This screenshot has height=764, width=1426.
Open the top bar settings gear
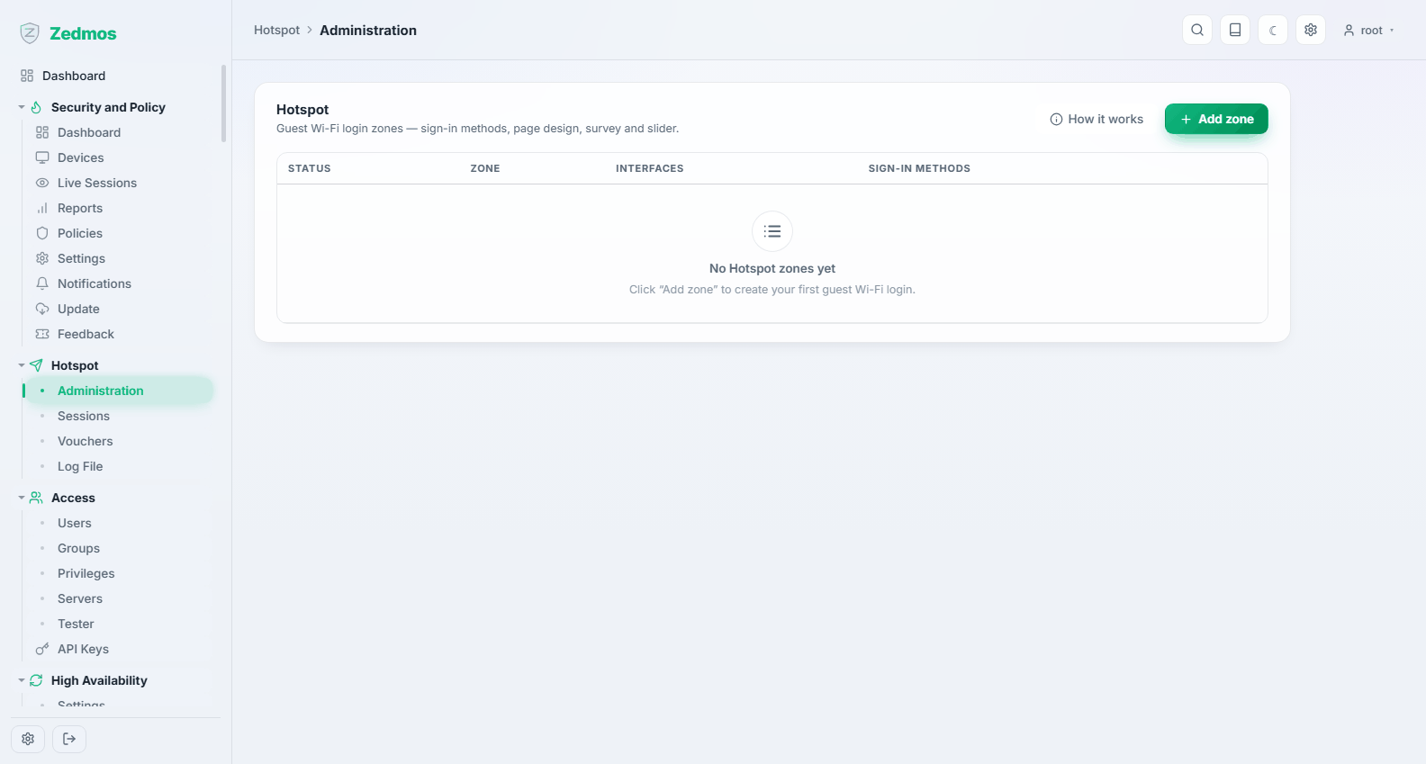(1311, 30)
